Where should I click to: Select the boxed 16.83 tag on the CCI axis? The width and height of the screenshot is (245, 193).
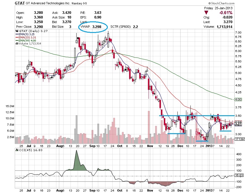click(239, 175)
